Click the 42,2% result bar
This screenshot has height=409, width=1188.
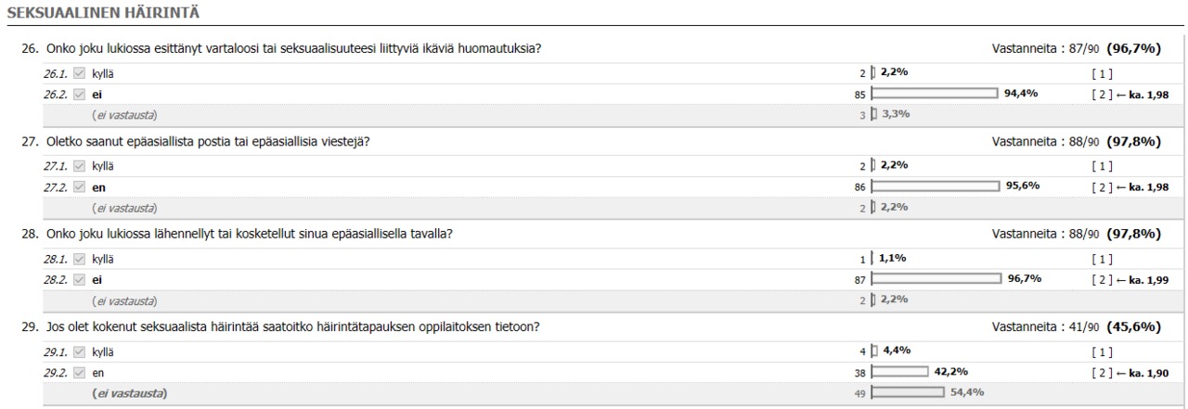[899, 372]
